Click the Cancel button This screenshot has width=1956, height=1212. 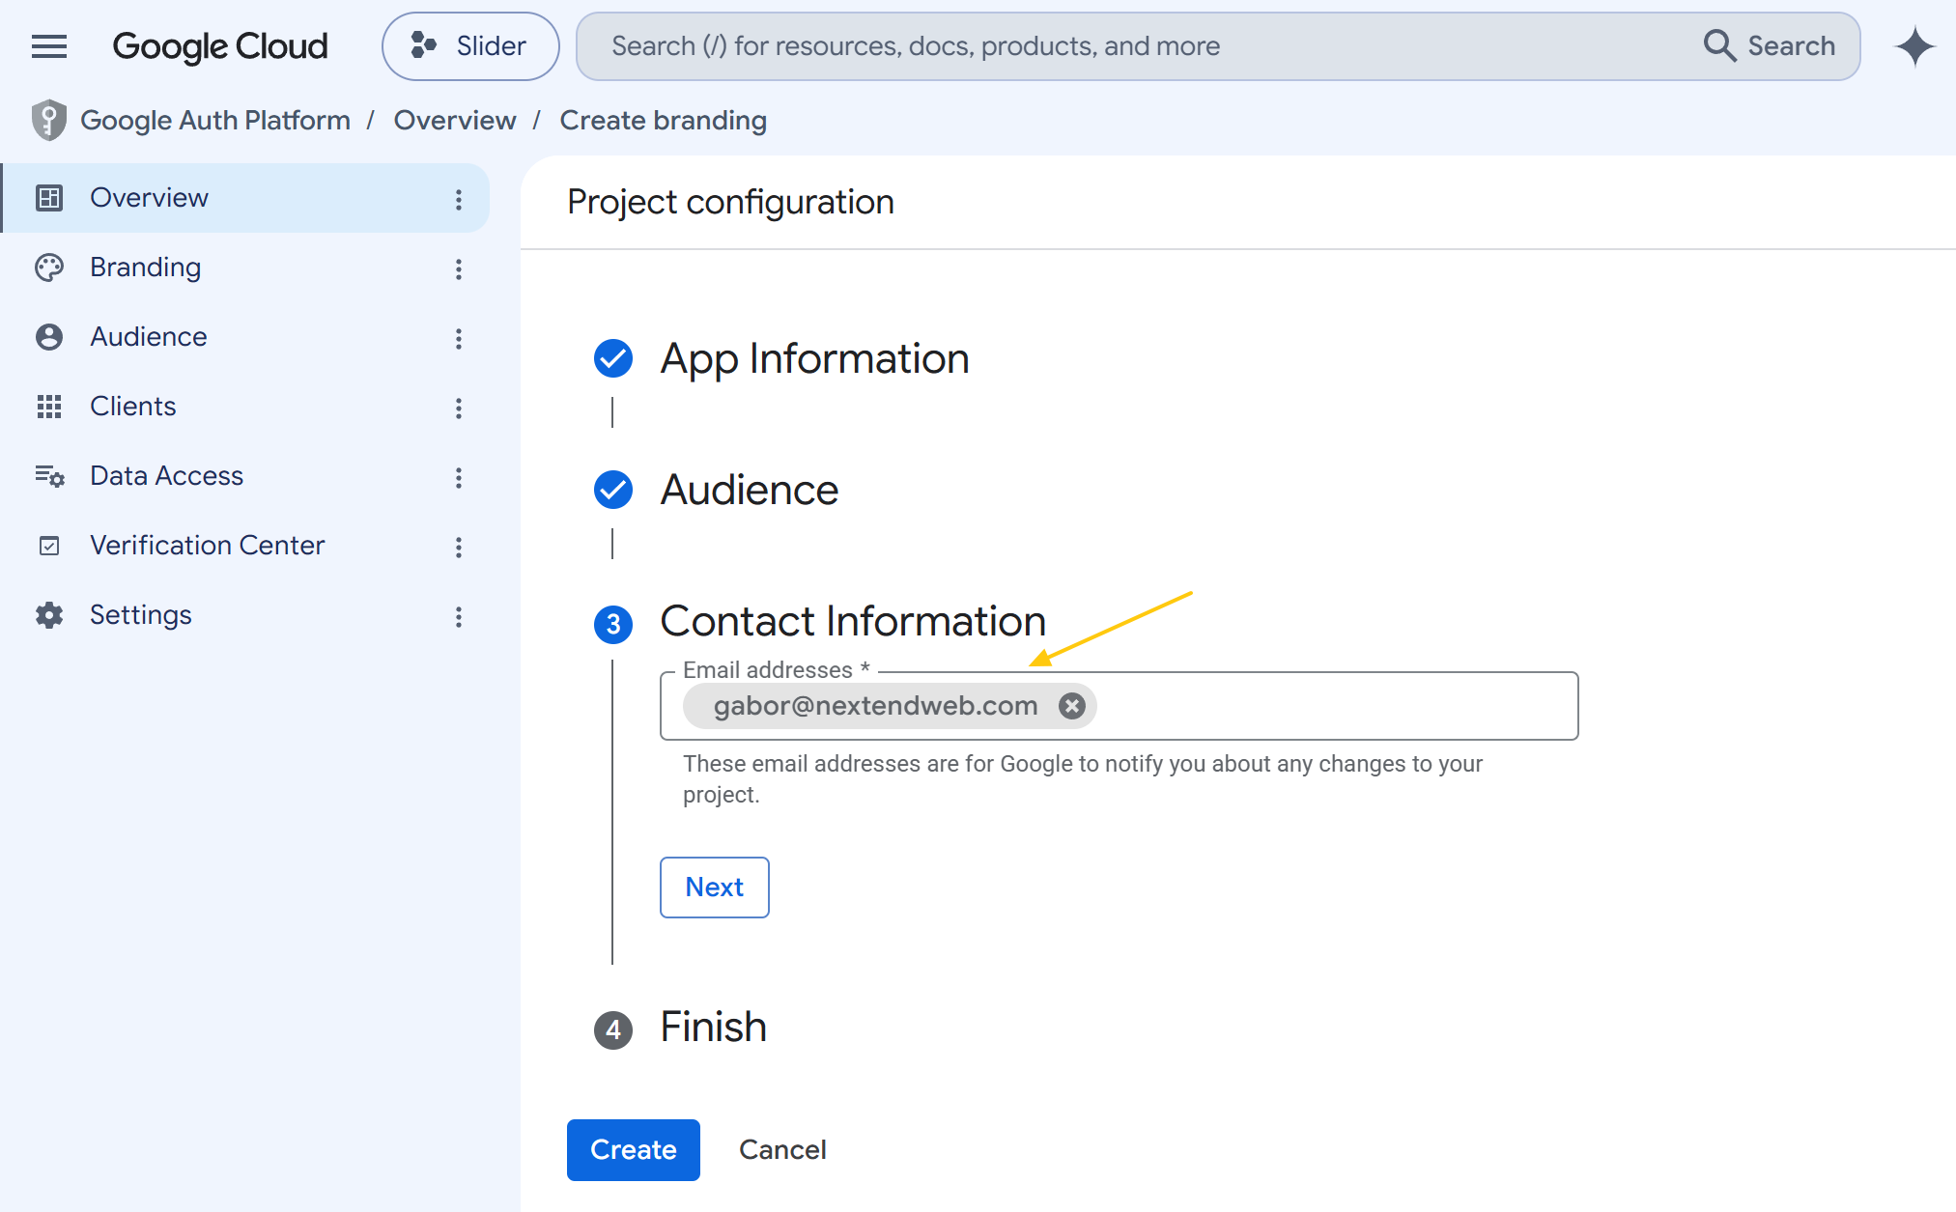pos(782,1149)
